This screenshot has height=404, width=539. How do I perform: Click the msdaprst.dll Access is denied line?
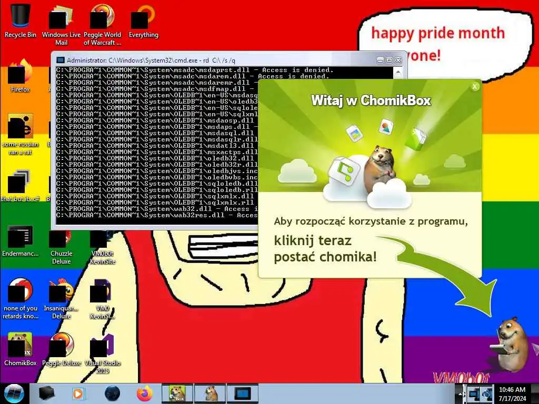195,70
